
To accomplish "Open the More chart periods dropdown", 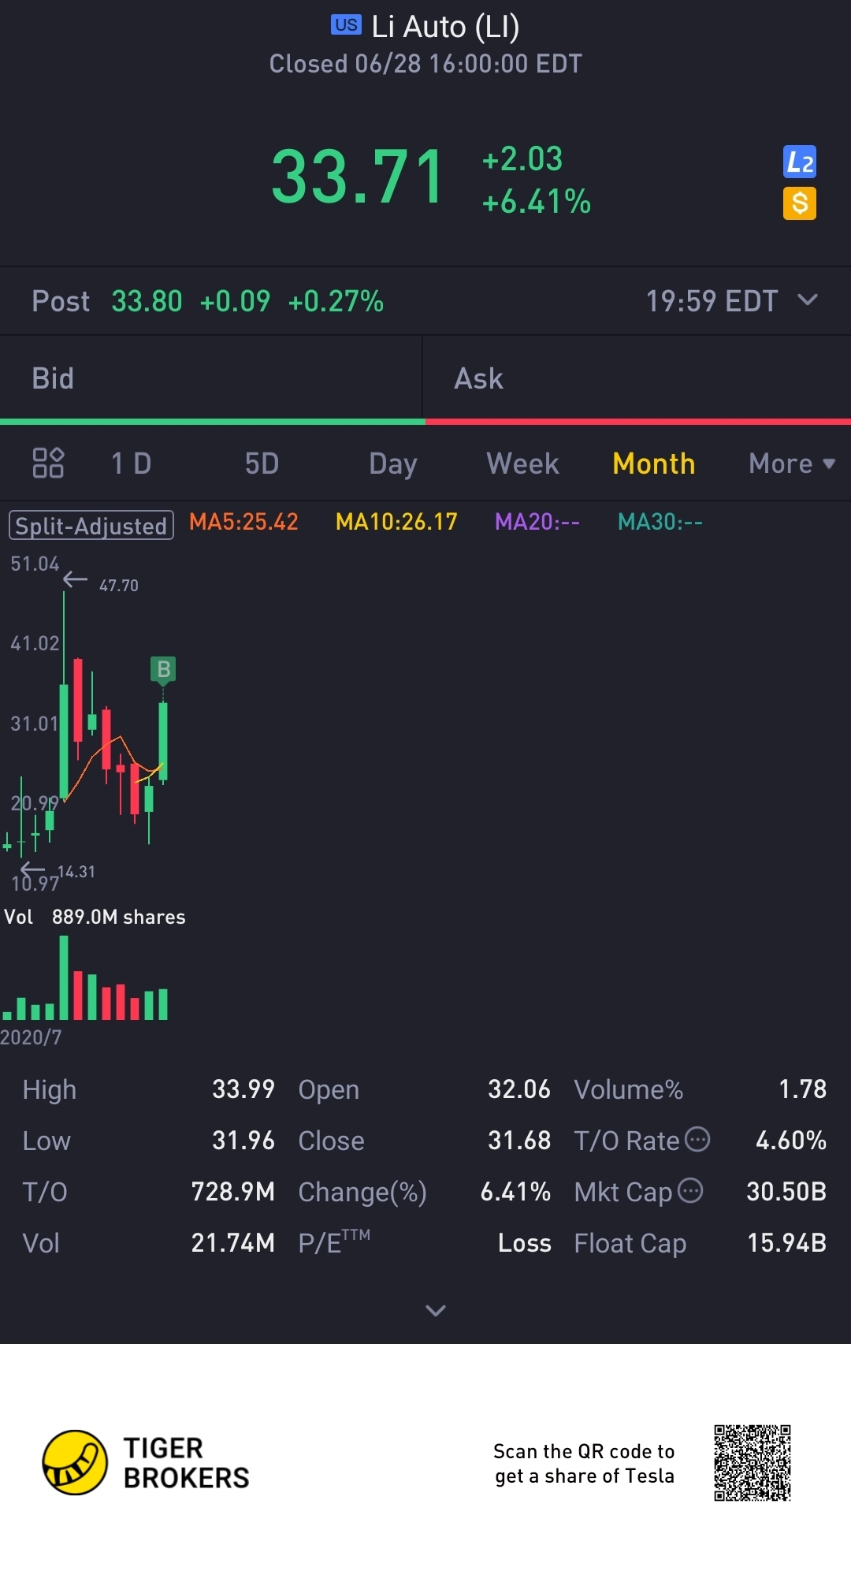I will pos(792,463).
